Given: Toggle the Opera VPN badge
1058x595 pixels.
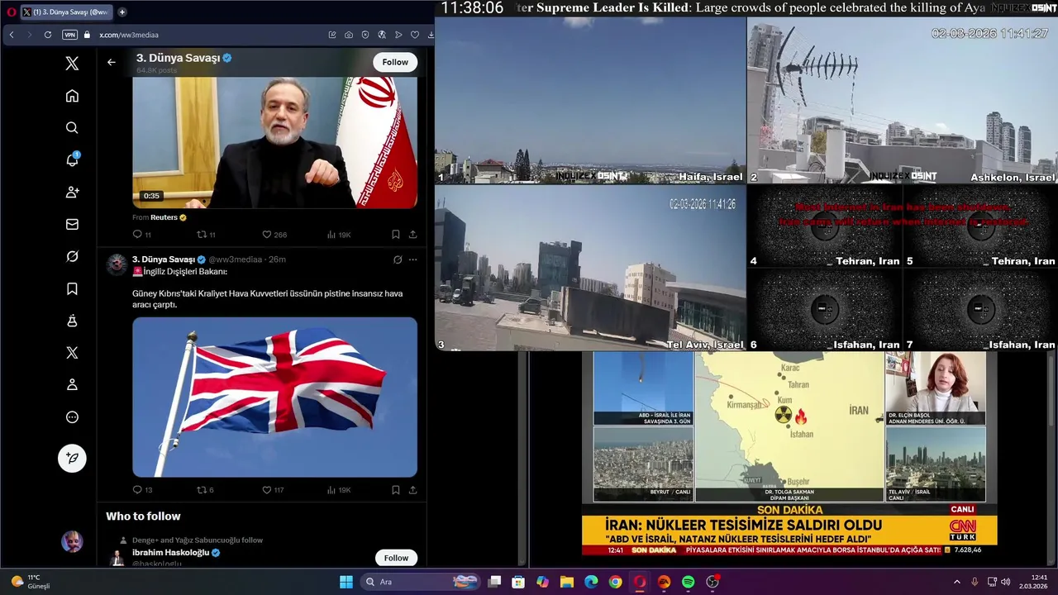Looking at the screenshot, I should [x=69, y=35].
